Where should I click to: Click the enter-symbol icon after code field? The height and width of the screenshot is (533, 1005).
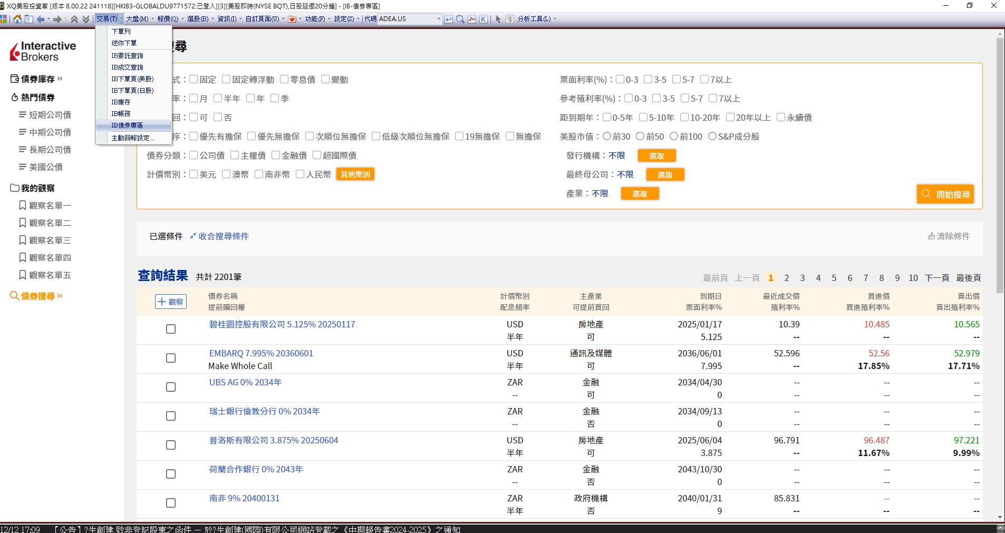click(x=449, y=19)
